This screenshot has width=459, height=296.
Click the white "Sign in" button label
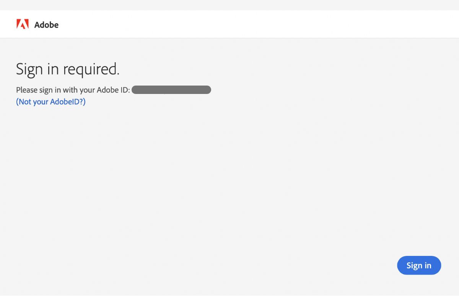419,265
